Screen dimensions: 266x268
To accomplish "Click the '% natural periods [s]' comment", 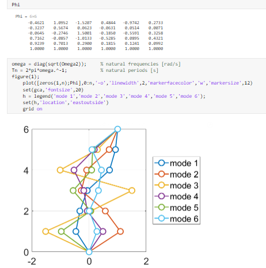I will point(129,70).
